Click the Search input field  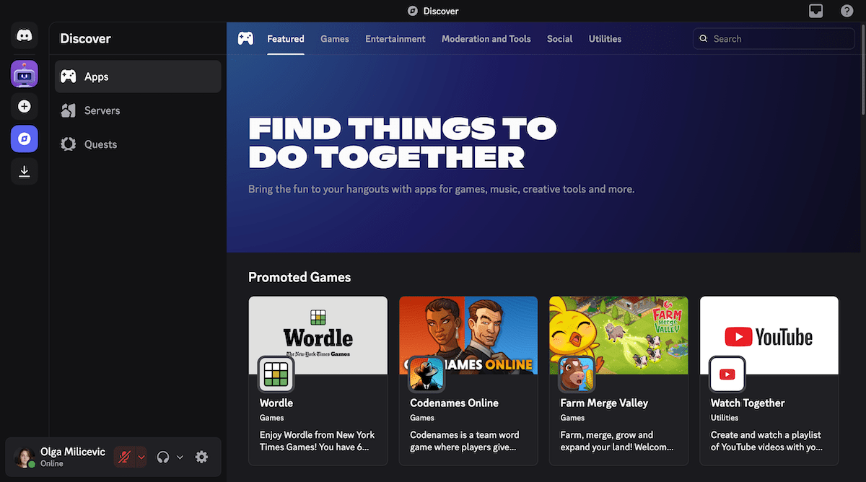pos(773,38)
